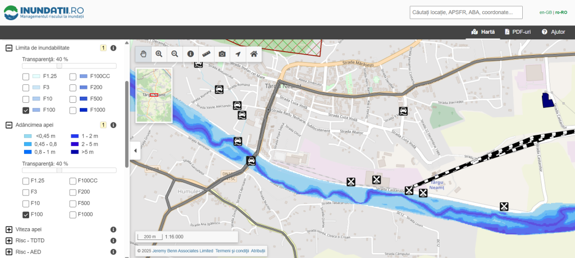575x258 pixels.
Task: Reset map with the home icon
Action: (254, 54)
